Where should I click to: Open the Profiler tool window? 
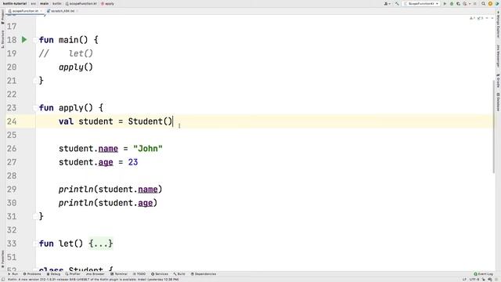coord(73,274)
